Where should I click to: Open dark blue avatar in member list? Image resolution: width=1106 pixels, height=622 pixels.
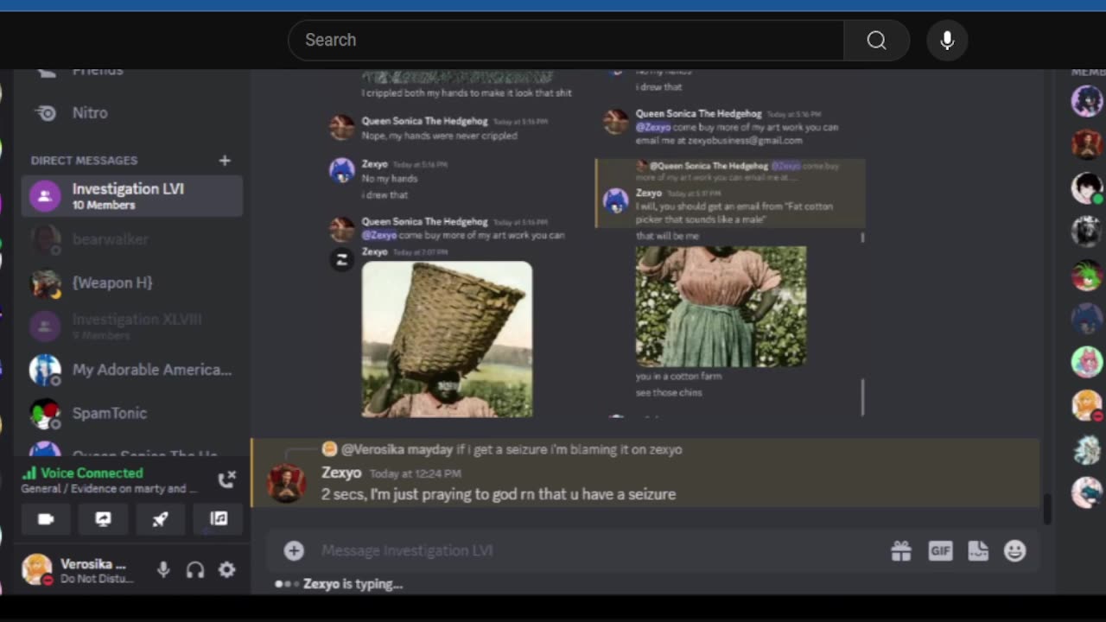1087,318
